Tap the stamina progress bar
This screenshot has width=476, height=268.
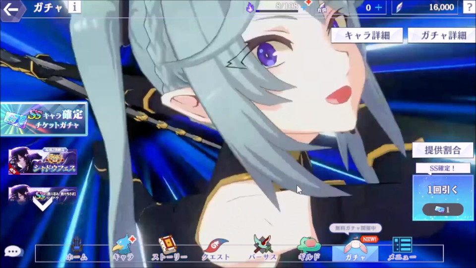277,11
